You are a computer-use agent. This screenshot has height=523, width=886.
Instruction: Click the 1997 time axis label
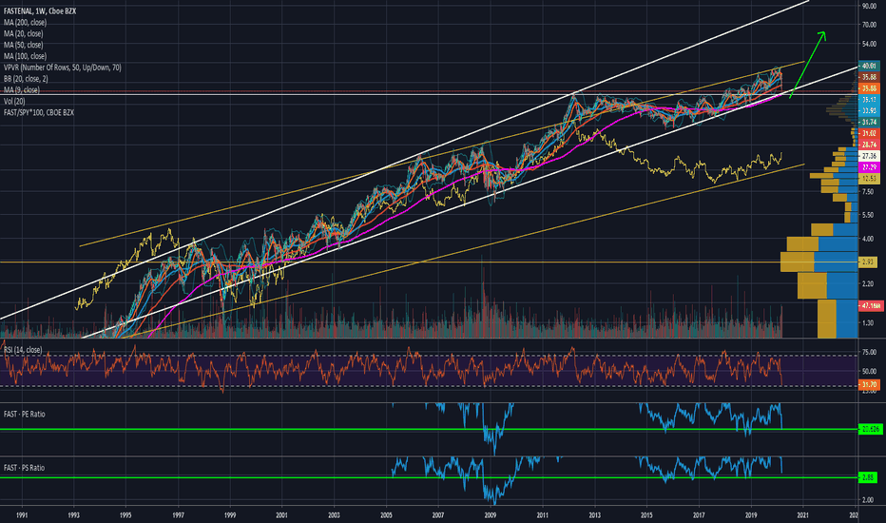point(178,515)
